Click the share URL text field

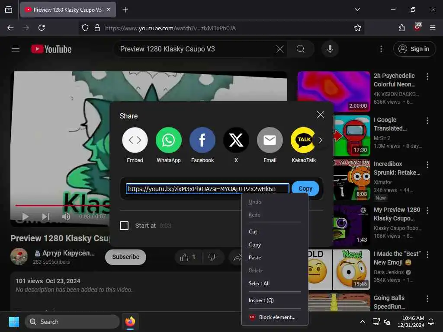pos(208,188)
